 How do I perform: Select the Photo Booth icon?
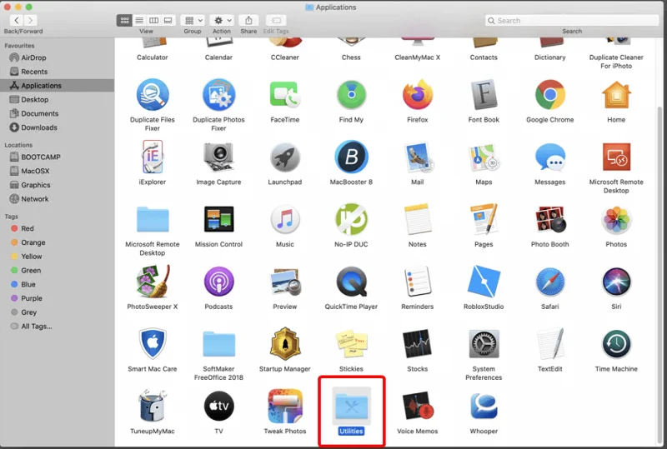pos(550,219)
